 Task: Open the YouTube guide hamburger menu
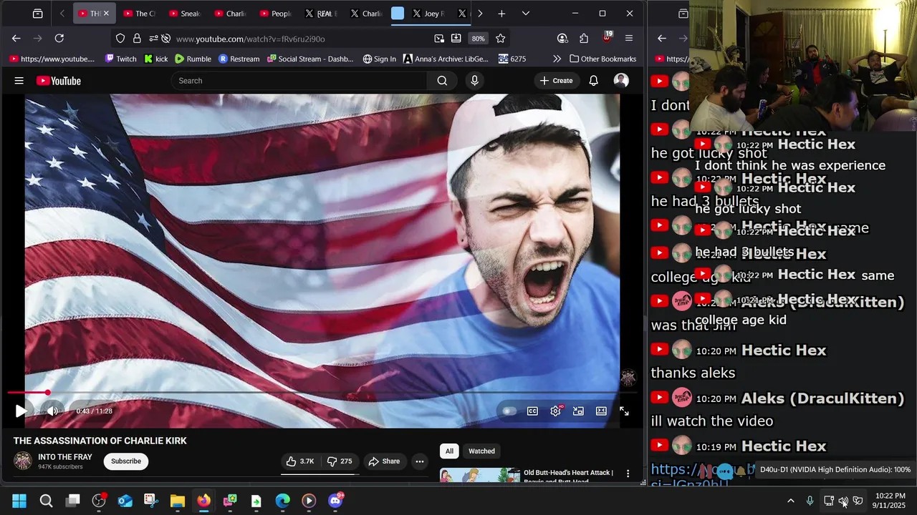coord(19,81)
